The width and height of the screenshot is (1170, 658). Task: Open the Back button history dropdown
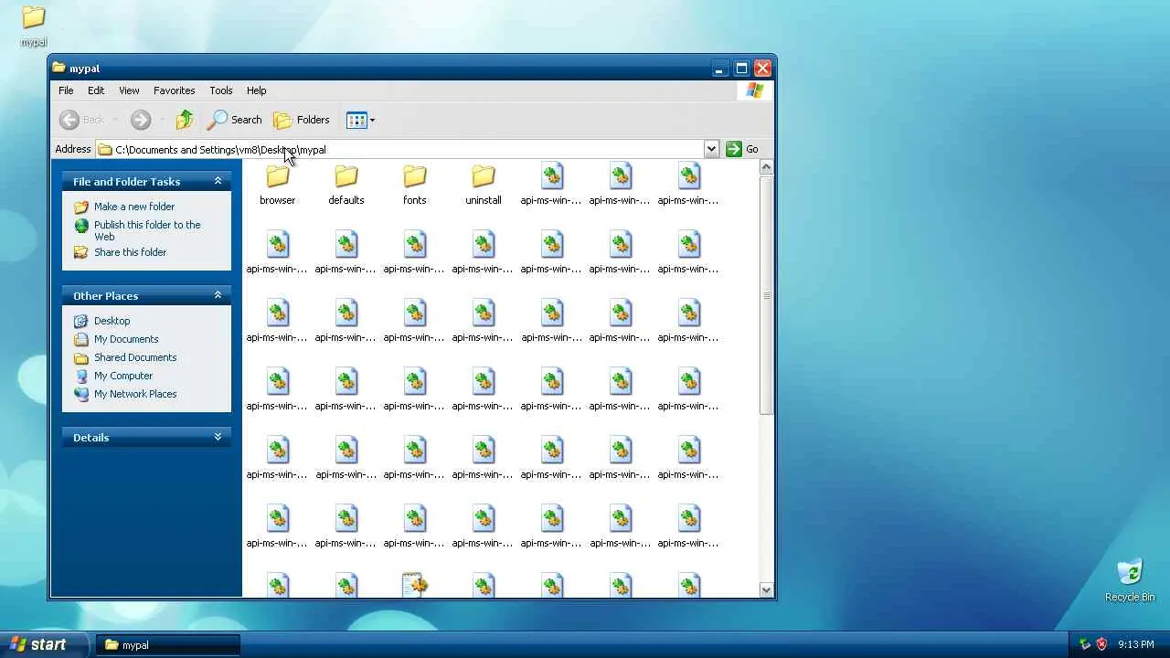pos(115,120)
